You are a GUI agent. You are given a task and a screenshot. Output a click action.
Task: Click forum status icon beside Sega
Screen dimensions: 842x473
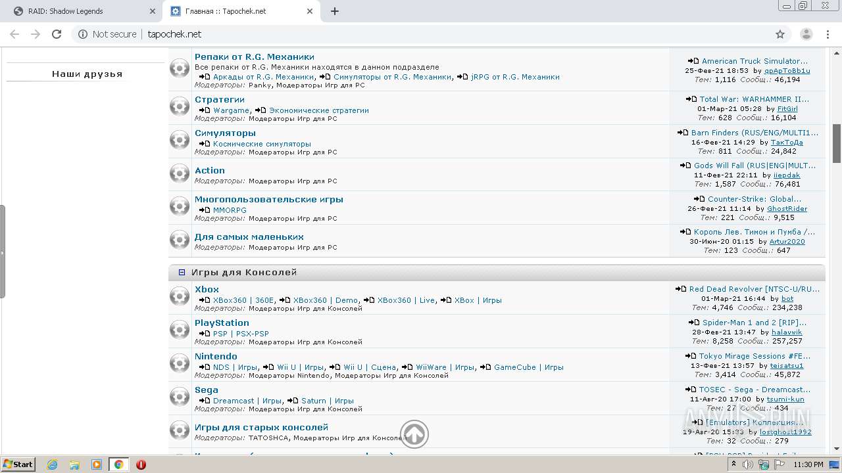pos(180,397)
